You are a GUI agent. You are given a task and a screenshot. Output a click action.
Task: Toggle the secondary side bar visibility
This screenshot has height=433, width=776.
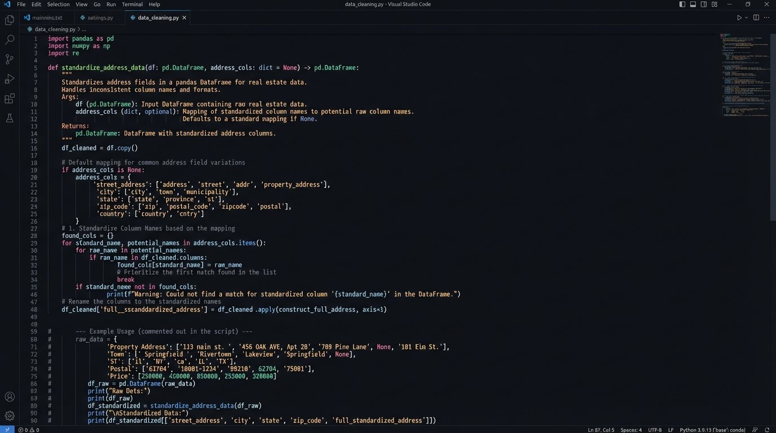pos(704,5)
